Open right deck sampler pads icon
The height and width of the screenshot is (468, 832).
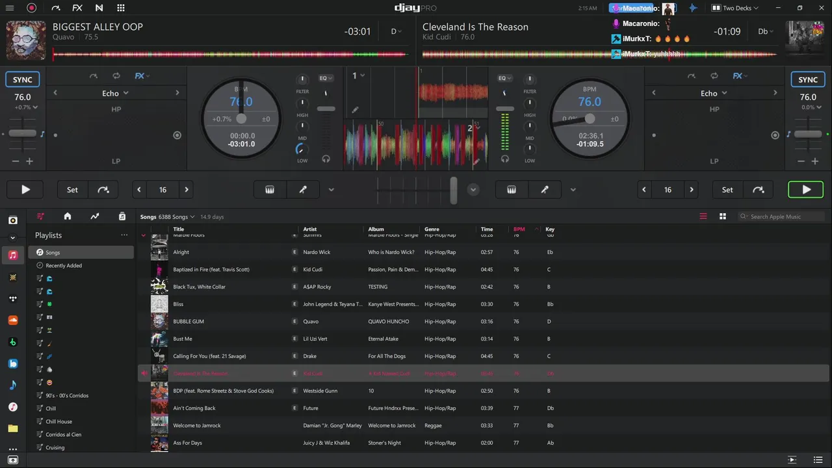[512, 190]
